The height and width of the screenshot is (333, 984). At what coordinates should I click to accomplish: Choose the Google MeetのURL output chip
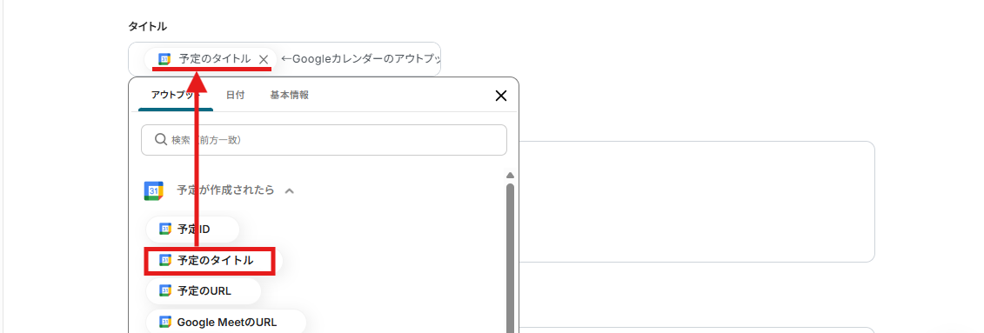tap(226, 322)
